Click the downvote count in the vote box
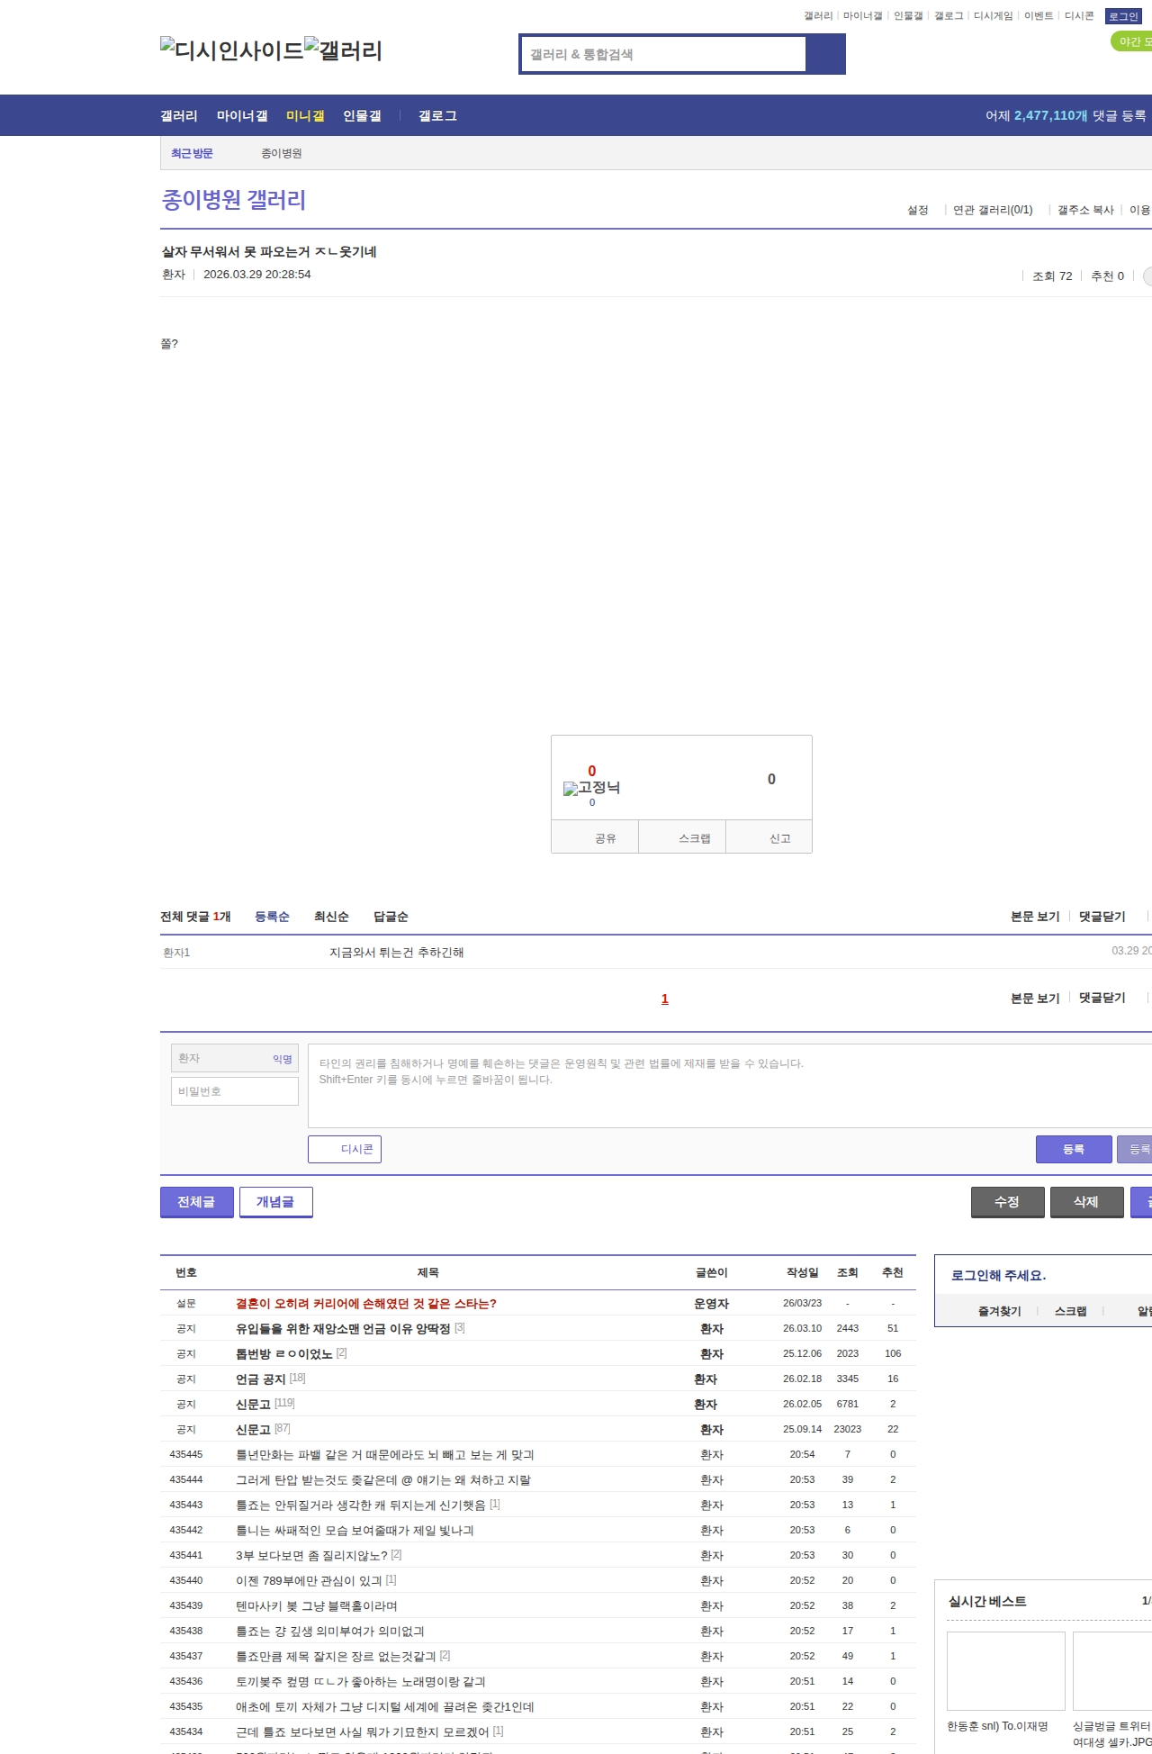The height and width of the screenshot is (1754, 1152). (x=770, y=780)
